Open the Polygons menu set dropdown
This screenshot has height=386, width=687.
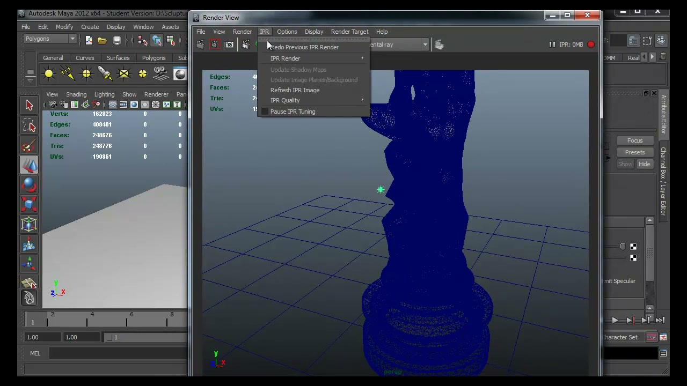(x=50, y=39)
